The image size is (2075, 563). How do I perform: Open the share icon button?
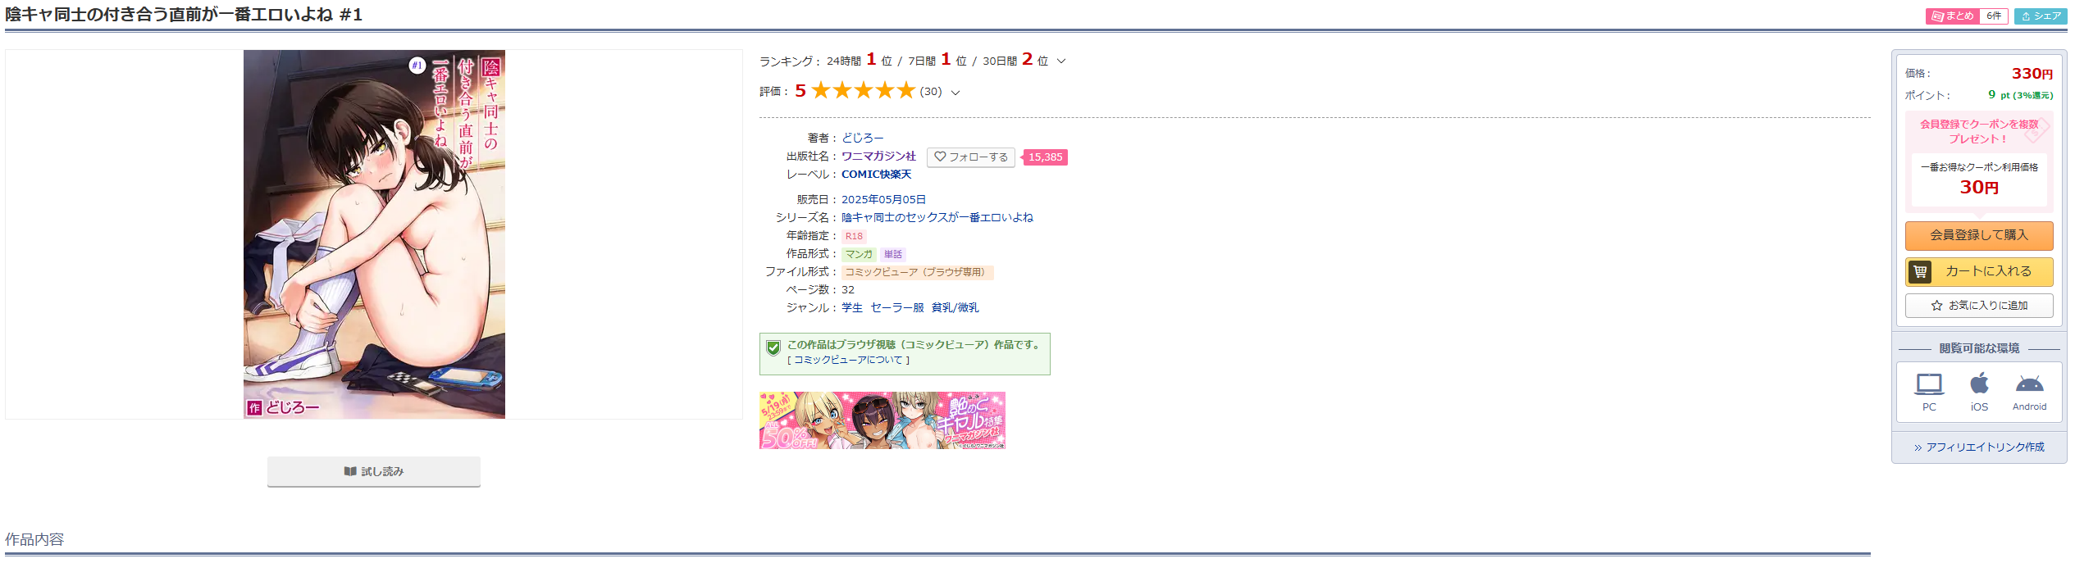point(2041,16)
